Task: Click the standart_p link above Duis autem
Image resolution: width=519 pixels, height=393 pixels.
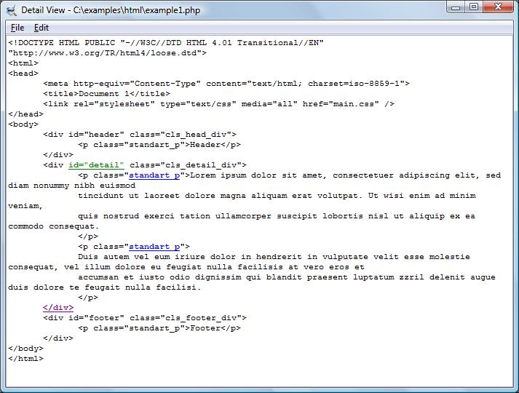Action: click(x=154, y=247)
